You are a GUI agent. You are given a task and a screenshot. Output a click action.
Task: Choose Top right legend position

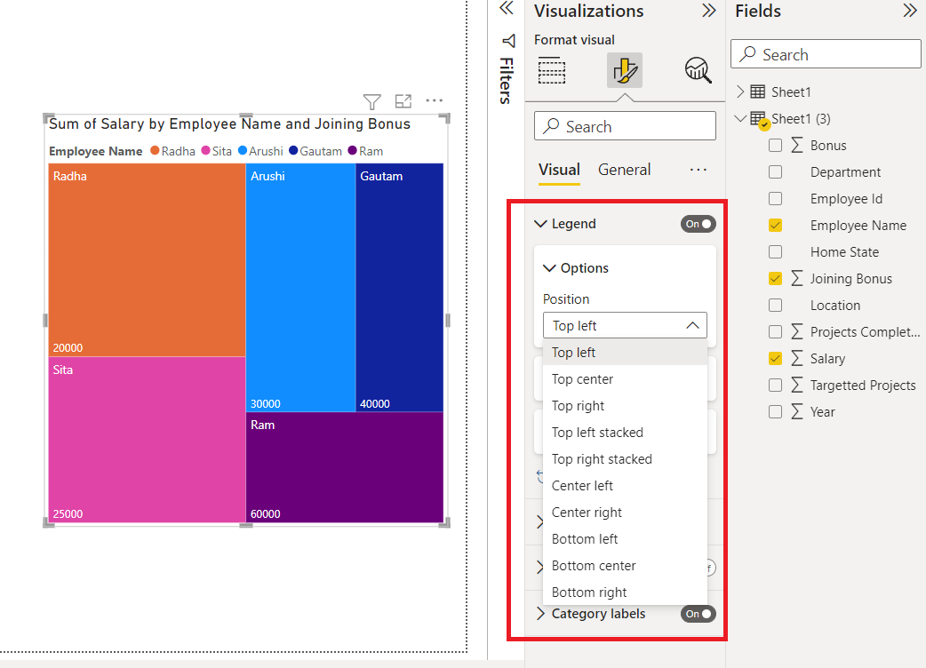point(625,405)
